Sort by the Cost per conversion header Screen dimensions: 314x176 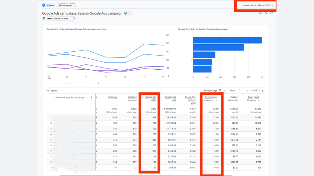pos(233,99)
